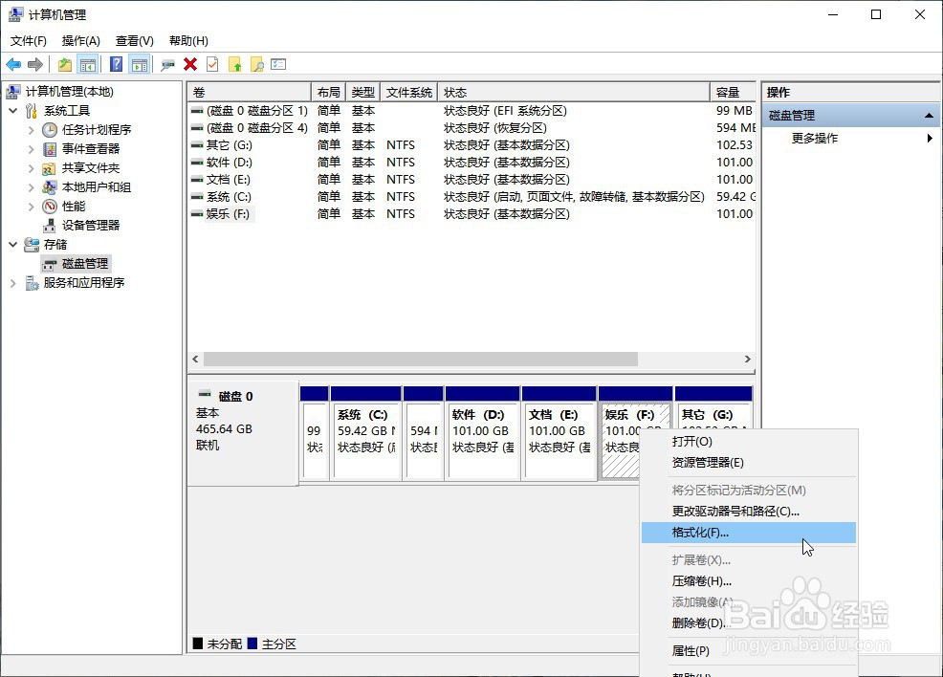Select 压缩卷(H) in the context menu
943x677 pixels.
[x=701, y=581]
